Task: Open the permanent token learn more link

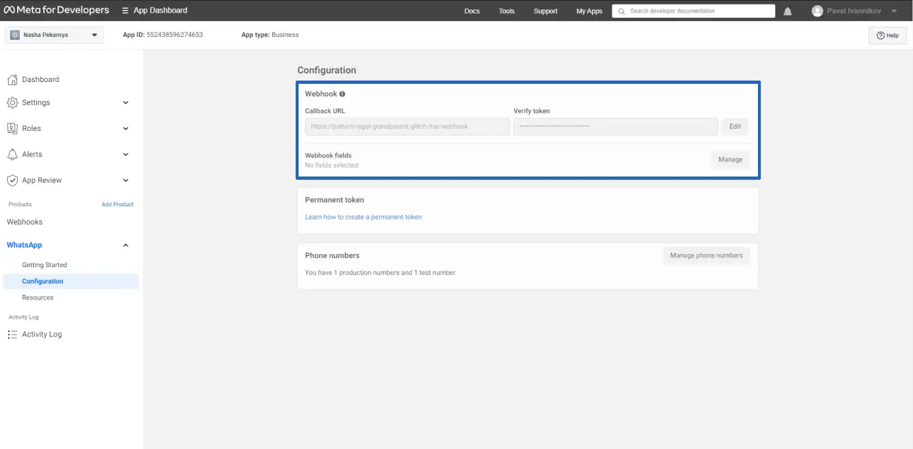Action: (363, 217)
